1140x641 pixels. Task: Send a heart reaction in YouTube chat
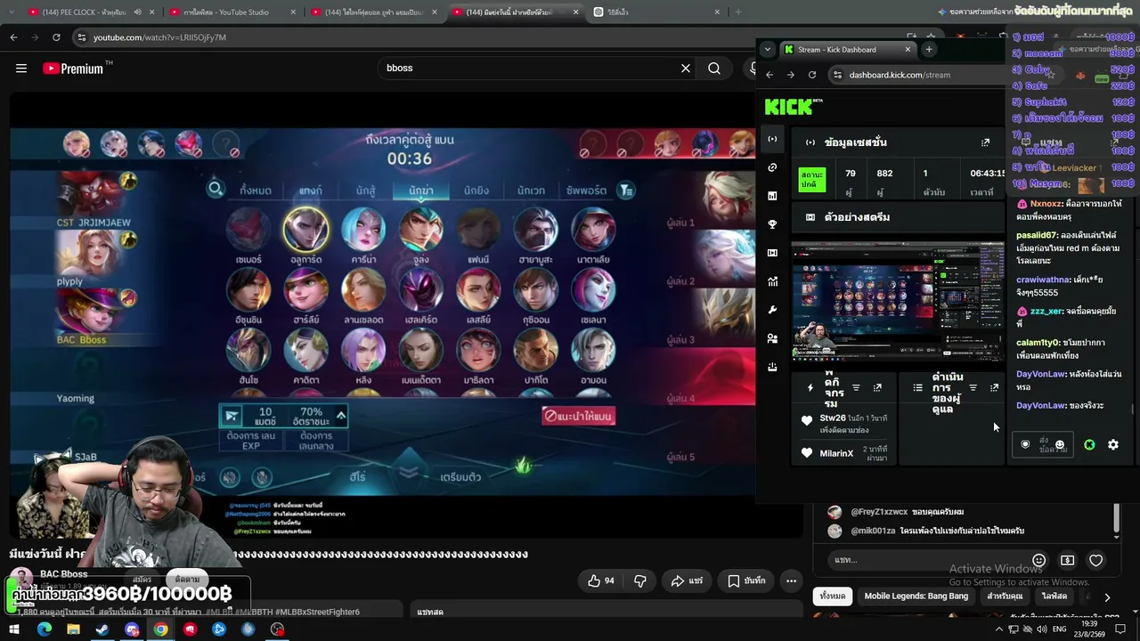(x=1096, y=560)
